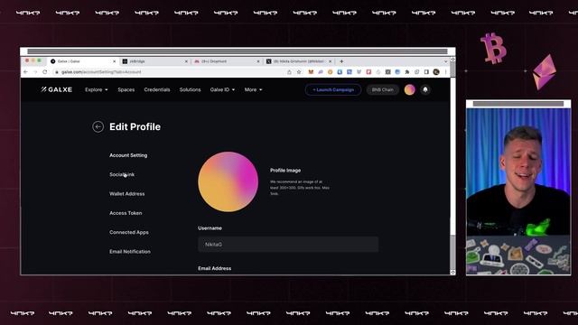
Task: Open the MetaMask fox extension icon
Action: (311, 72)
